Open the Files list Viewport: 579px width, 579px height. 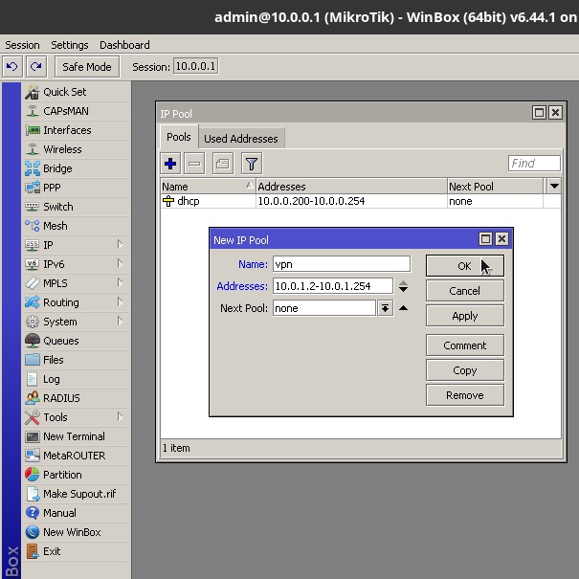point(77,360)
